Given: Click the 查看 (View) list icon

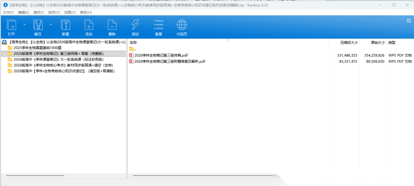Looking at the screenshot, I should [158, 25].
